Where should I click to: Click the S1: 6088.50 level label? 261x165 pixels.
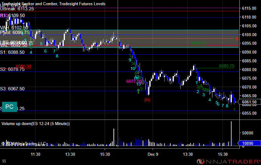12,52
